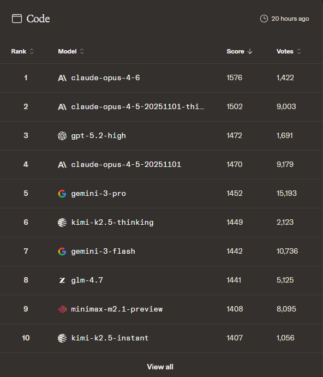The width and height of the screenshot is (323, 377).
Task: Click score value 1449
Action: 235,223
